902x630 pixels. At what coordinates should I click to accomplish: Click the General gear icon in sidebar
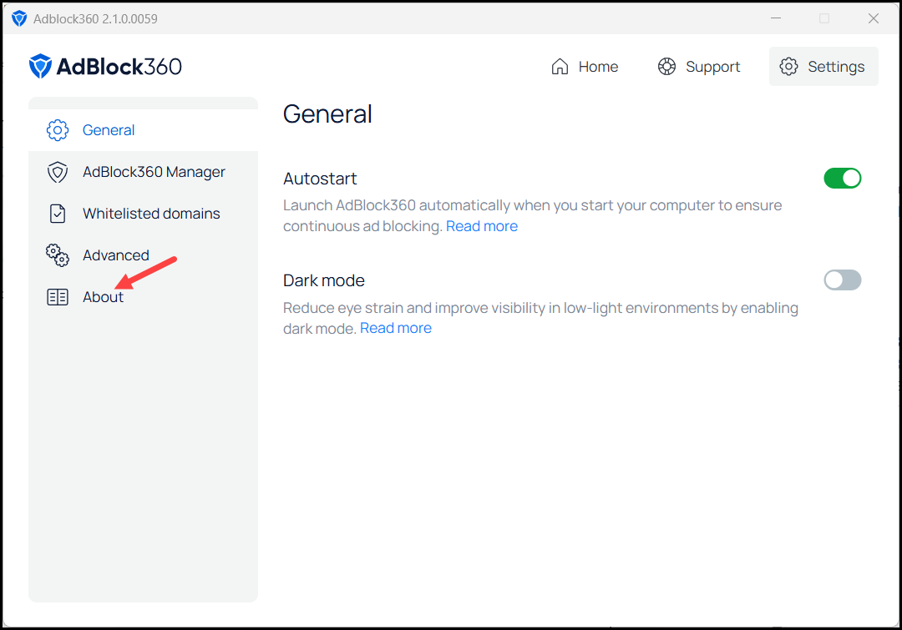pos(58,130)
